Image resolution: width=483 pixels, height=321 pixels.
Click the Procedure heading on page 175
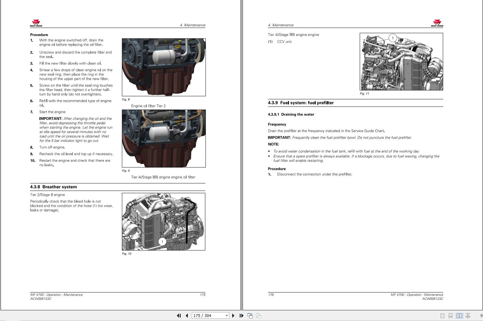(39, 35)
